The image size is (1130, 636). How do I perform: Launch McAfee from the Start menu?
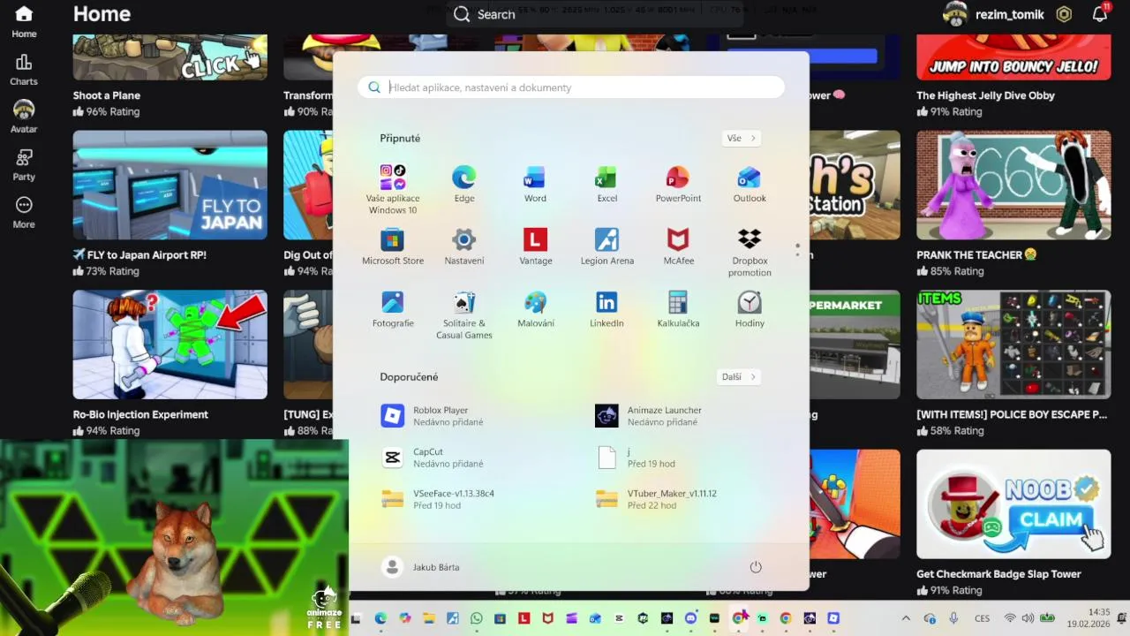678,247
